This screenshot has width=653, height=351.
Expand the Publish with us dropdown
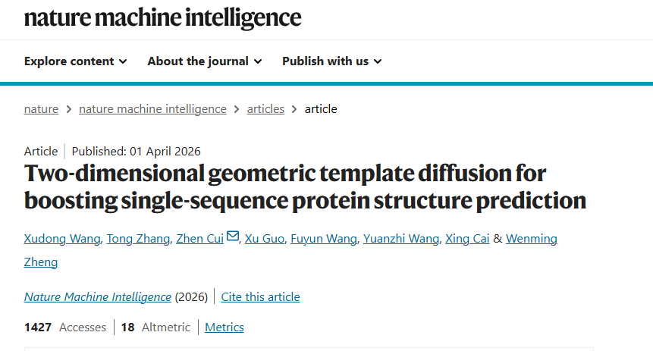[x=331, y=61]
